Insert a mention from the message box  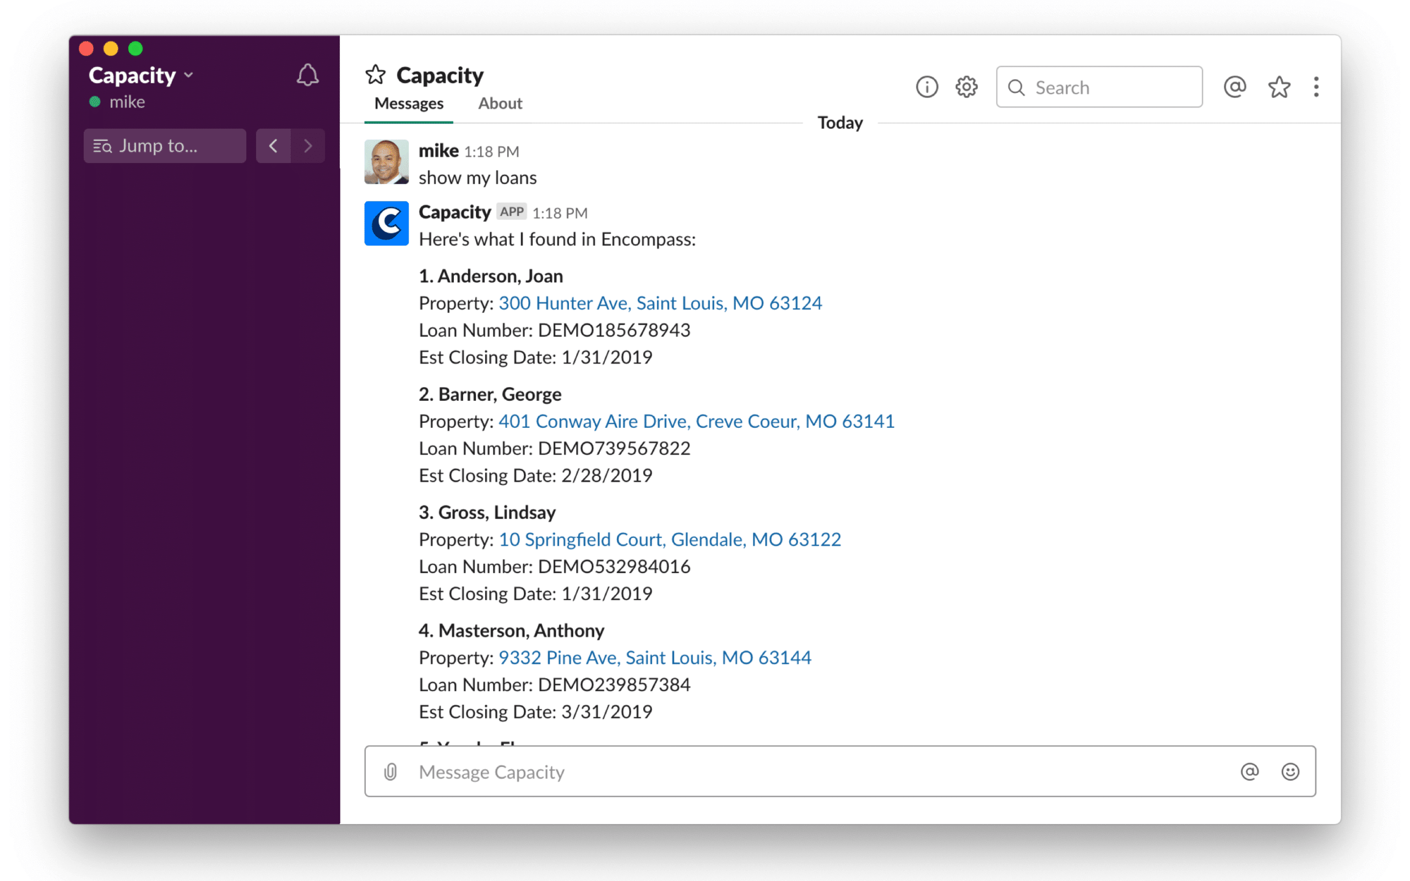click(1249, 771)
